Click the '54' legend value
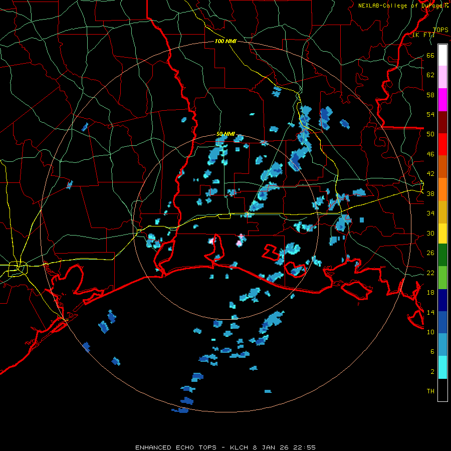451x451 pixels. click(430, 114)
